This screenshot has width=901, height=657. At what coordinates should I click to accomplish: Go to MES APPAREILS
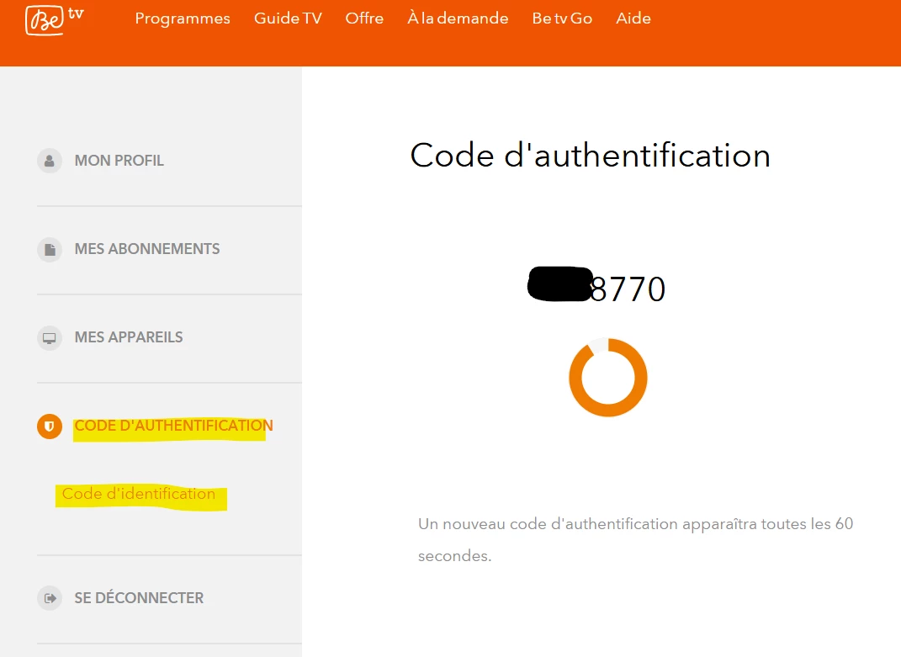[129, 337]
